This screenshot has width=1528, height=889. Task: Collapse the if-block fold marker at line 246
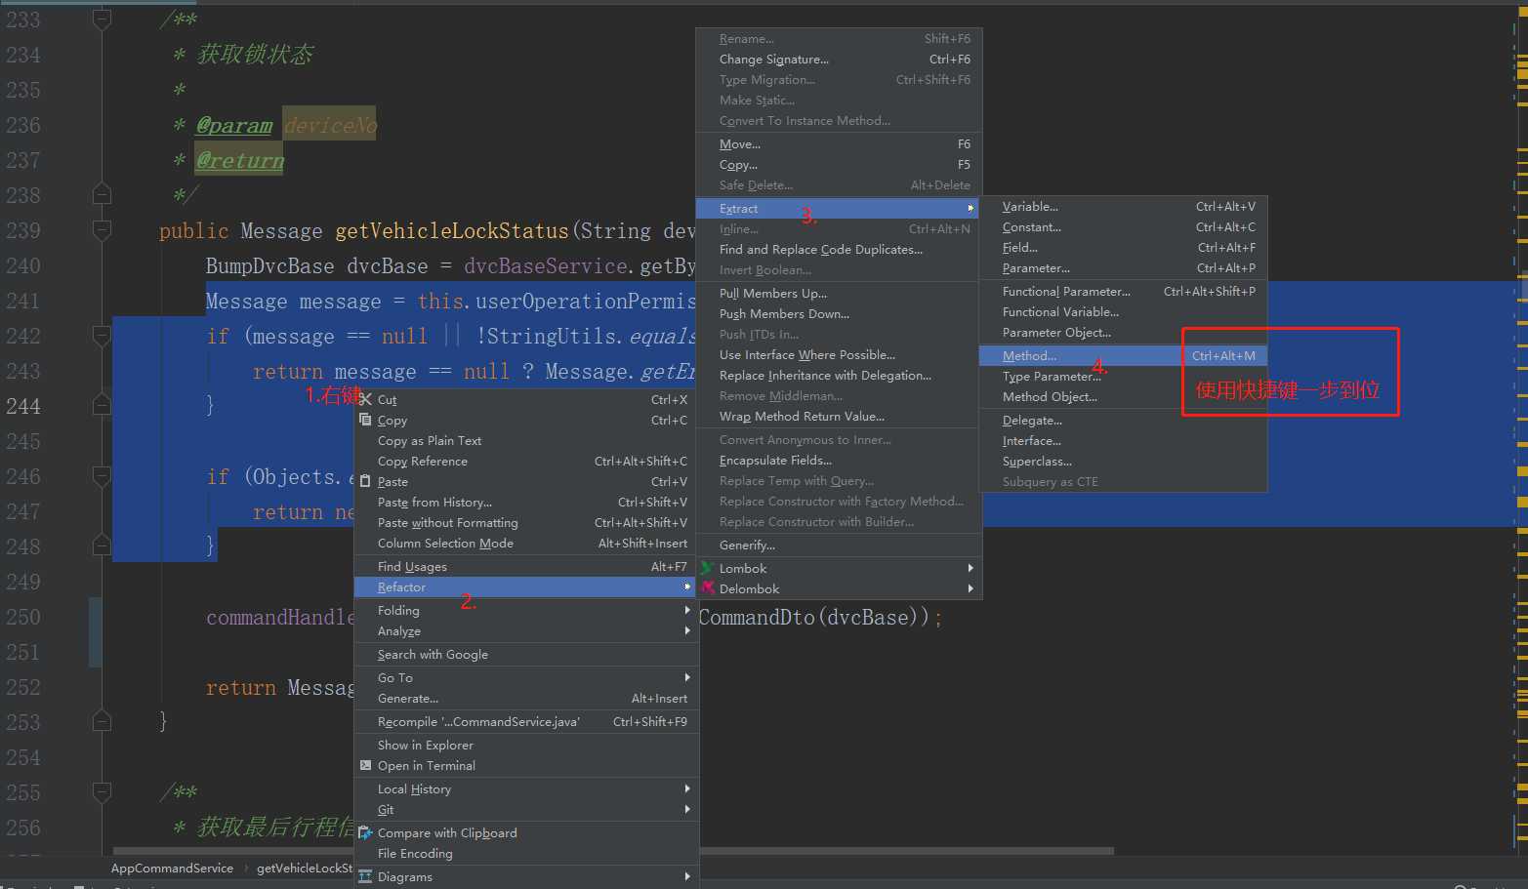click(102, 475)
